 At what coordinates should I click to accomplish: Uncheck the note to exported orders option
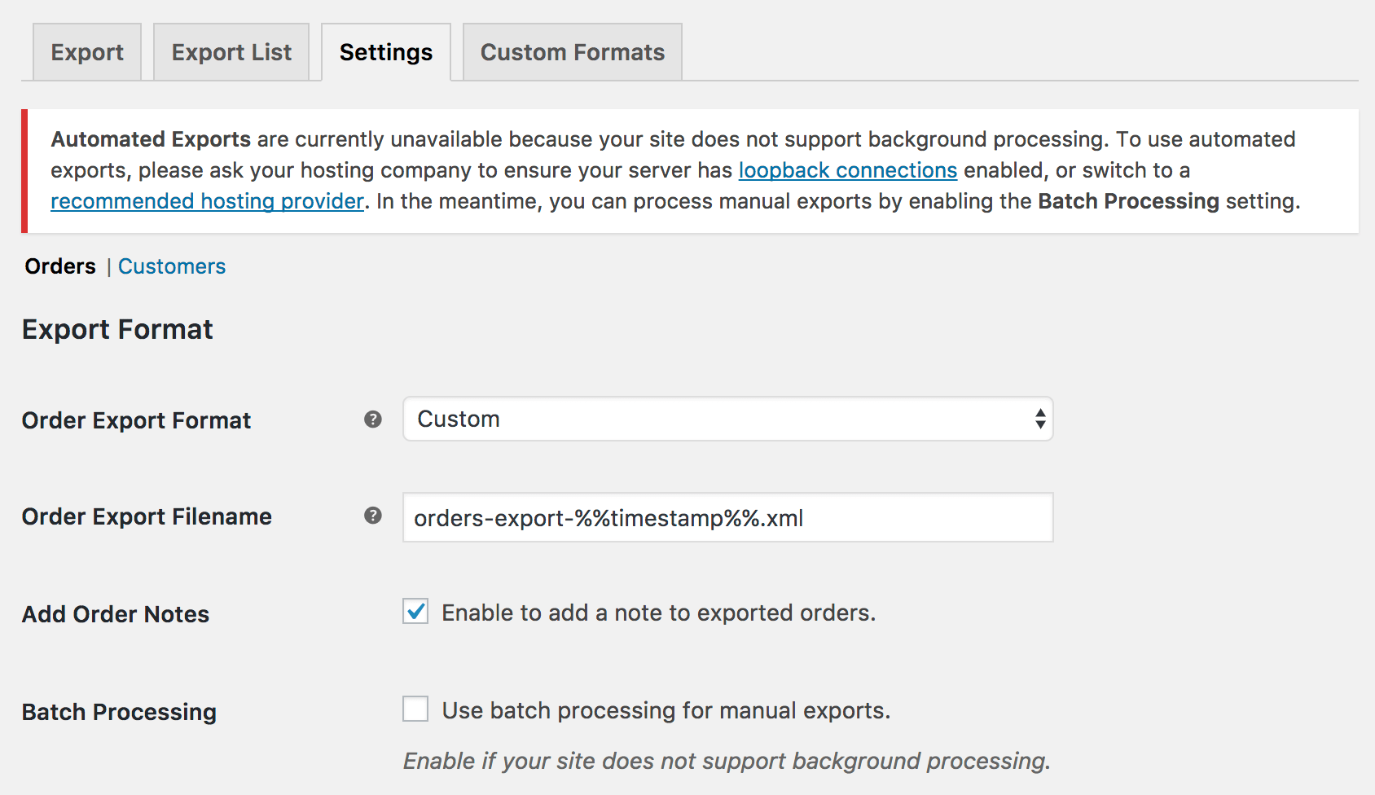[415, 612]
